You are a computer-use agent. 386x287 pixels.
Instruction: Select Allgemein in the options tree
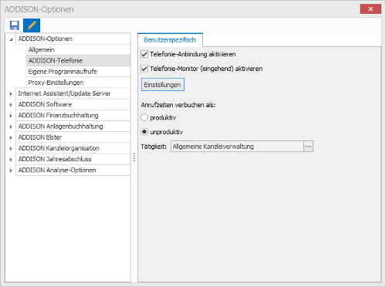point(78,49)
